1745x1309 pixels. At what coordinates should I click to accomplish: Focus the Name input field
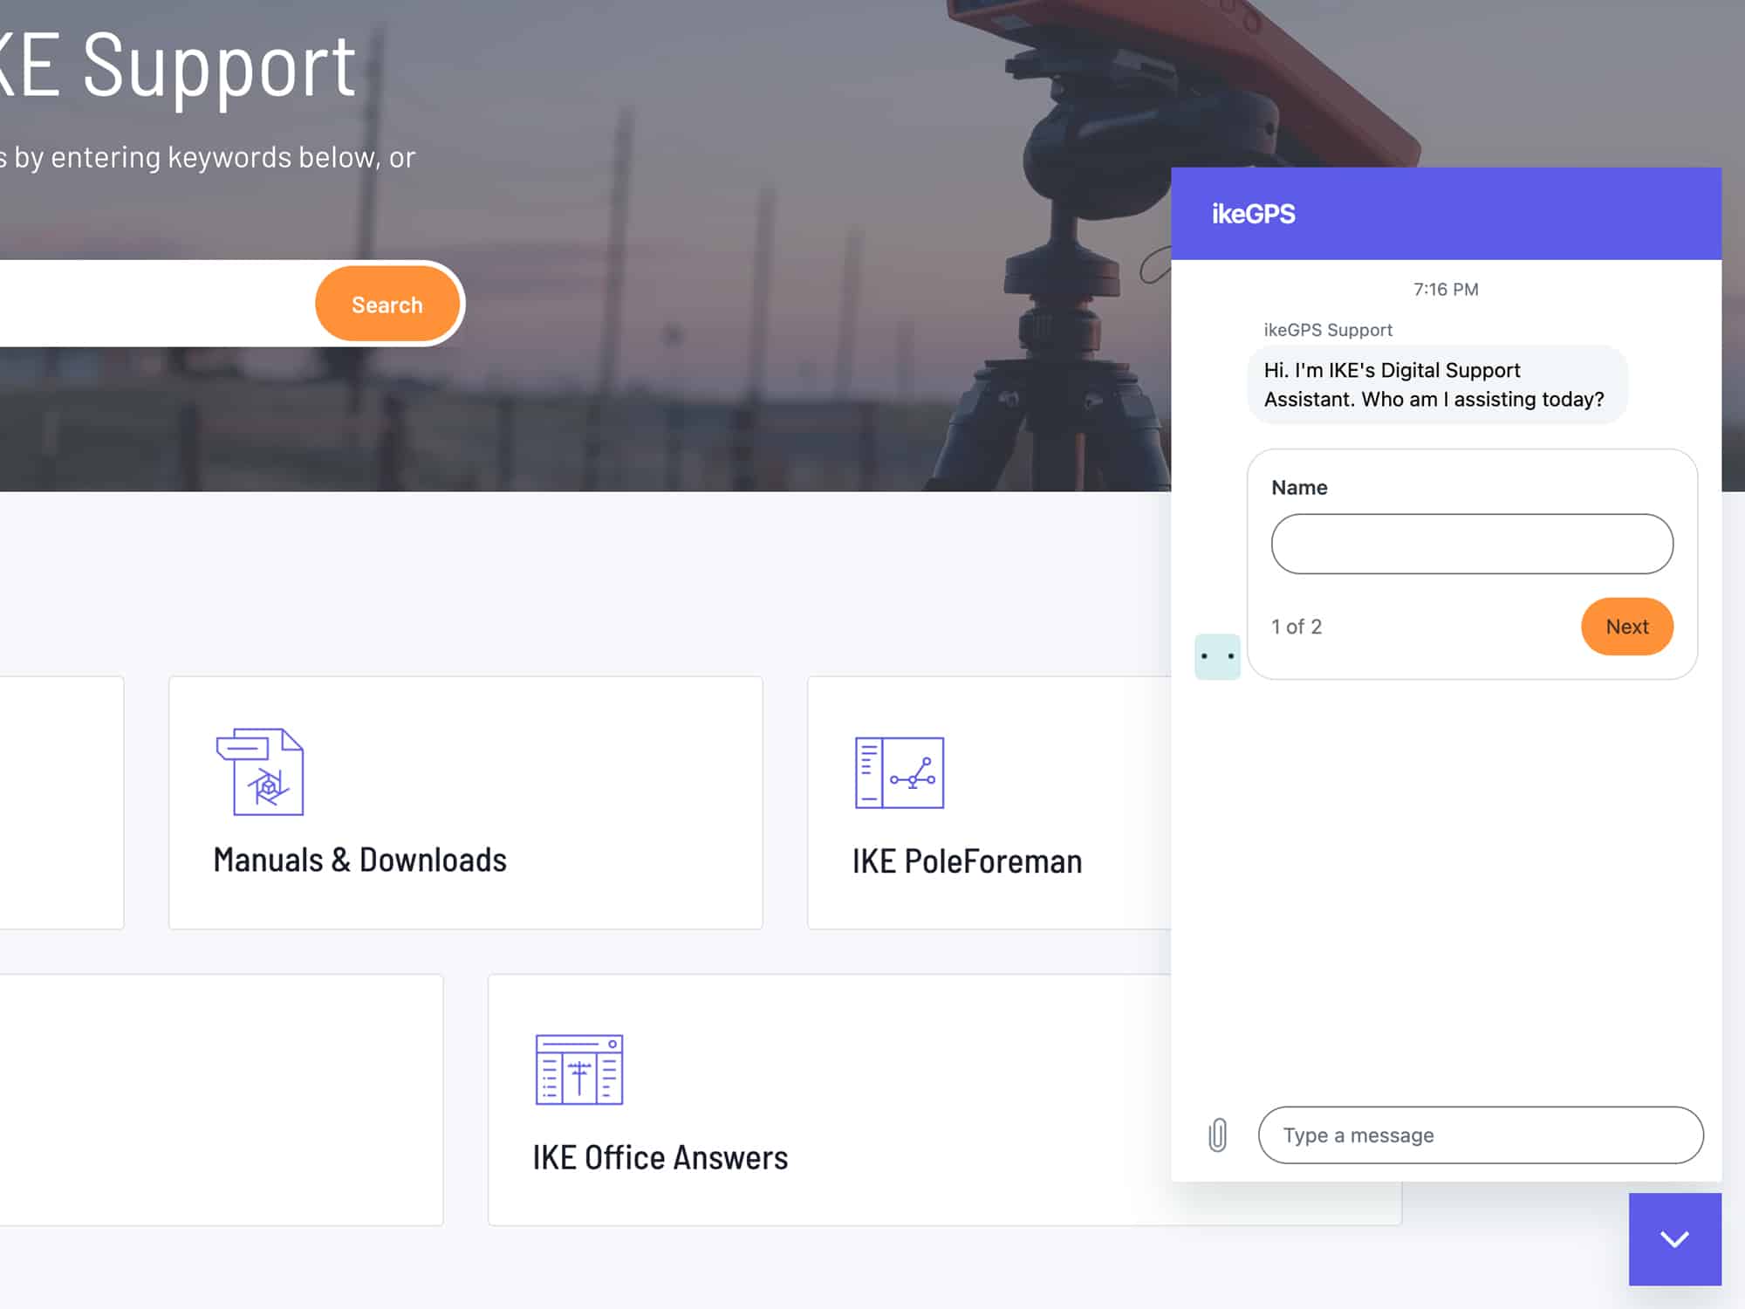pos(1472,544)
